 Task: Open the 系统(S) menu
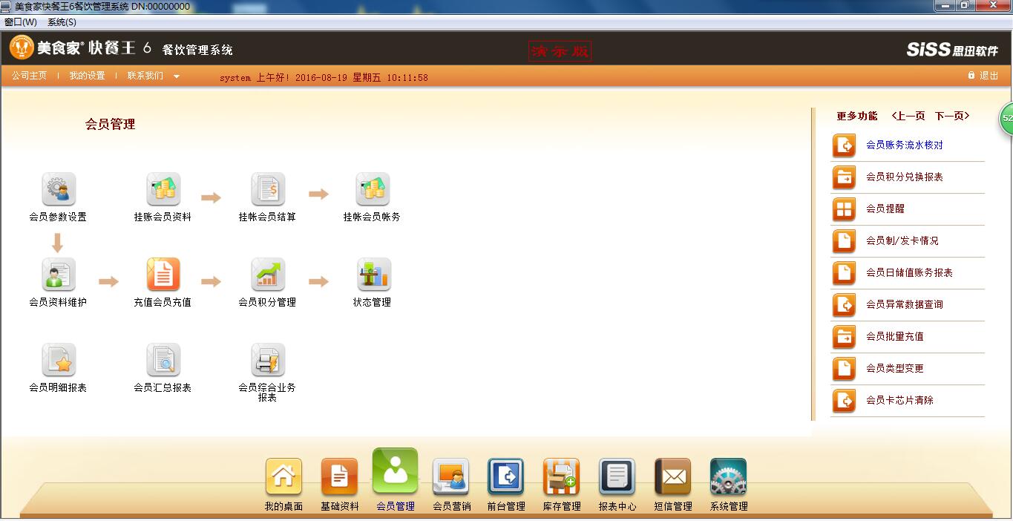[62, 22]
